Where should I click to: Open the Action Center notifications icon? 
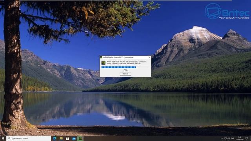[247, 138]
